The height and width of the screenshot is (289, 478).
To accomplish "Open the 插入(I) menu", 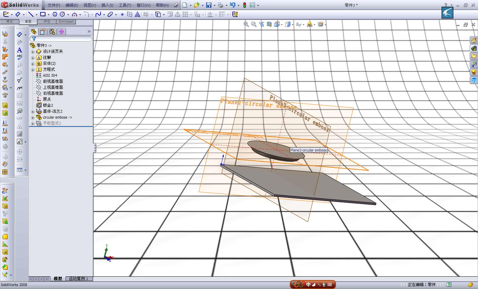I will click(x=107, y=5).
